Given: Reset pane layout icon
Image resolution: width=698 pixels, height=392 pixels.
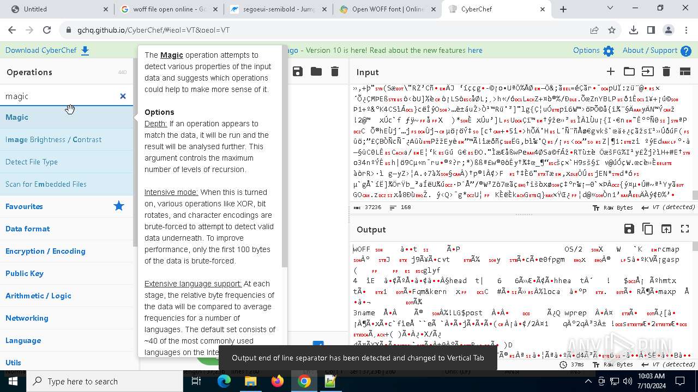Looking at the screenshot, I should tap(685, 71).
